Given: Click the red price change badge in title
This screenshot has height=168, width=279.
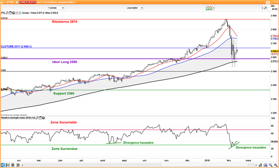Looking at the screenshot, I should (27, 2).
